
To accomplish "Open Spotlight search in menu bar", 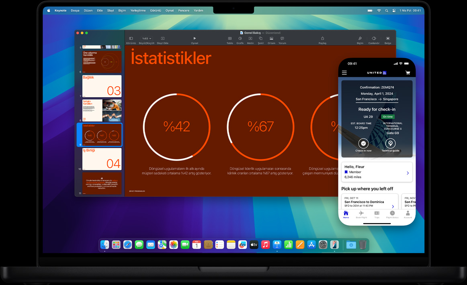I will [387, 10].
